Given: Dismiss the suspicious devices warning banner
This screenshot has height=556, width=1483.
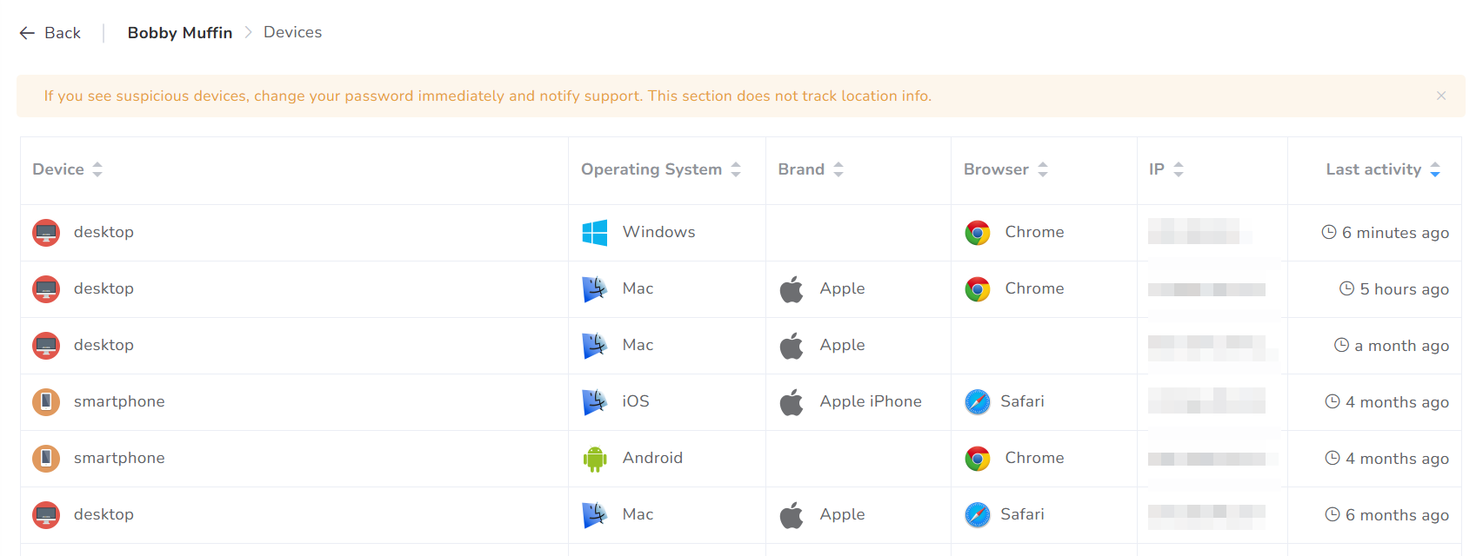Looking at the screenshot, I should [x=1441, y=96].
